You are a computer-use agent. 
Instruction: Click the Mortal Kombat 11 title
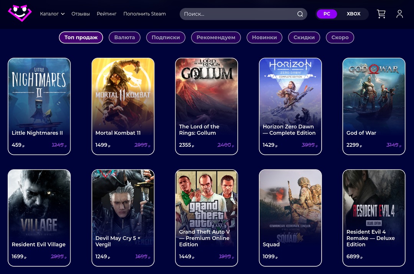[x=118, y=133]
